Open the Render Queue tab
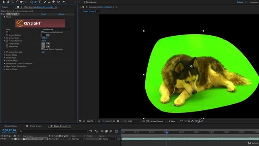The image size is (259, 146). [x=11, y=126]
